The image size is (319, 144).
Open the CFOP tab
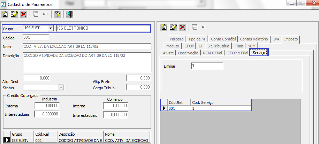pyautogui.click(x=189, y=46)
